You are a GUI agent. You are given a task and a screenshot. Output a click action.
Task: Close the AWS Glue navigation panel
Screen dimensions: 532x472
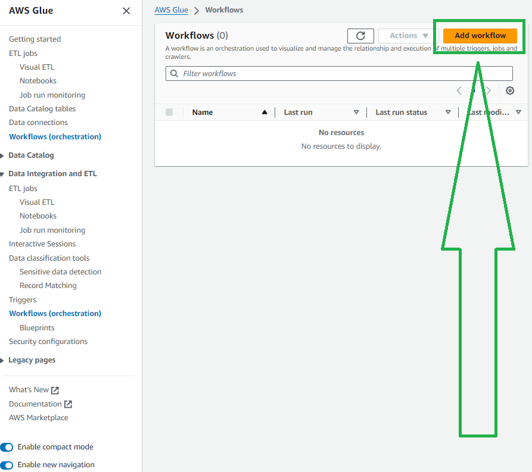126,11
